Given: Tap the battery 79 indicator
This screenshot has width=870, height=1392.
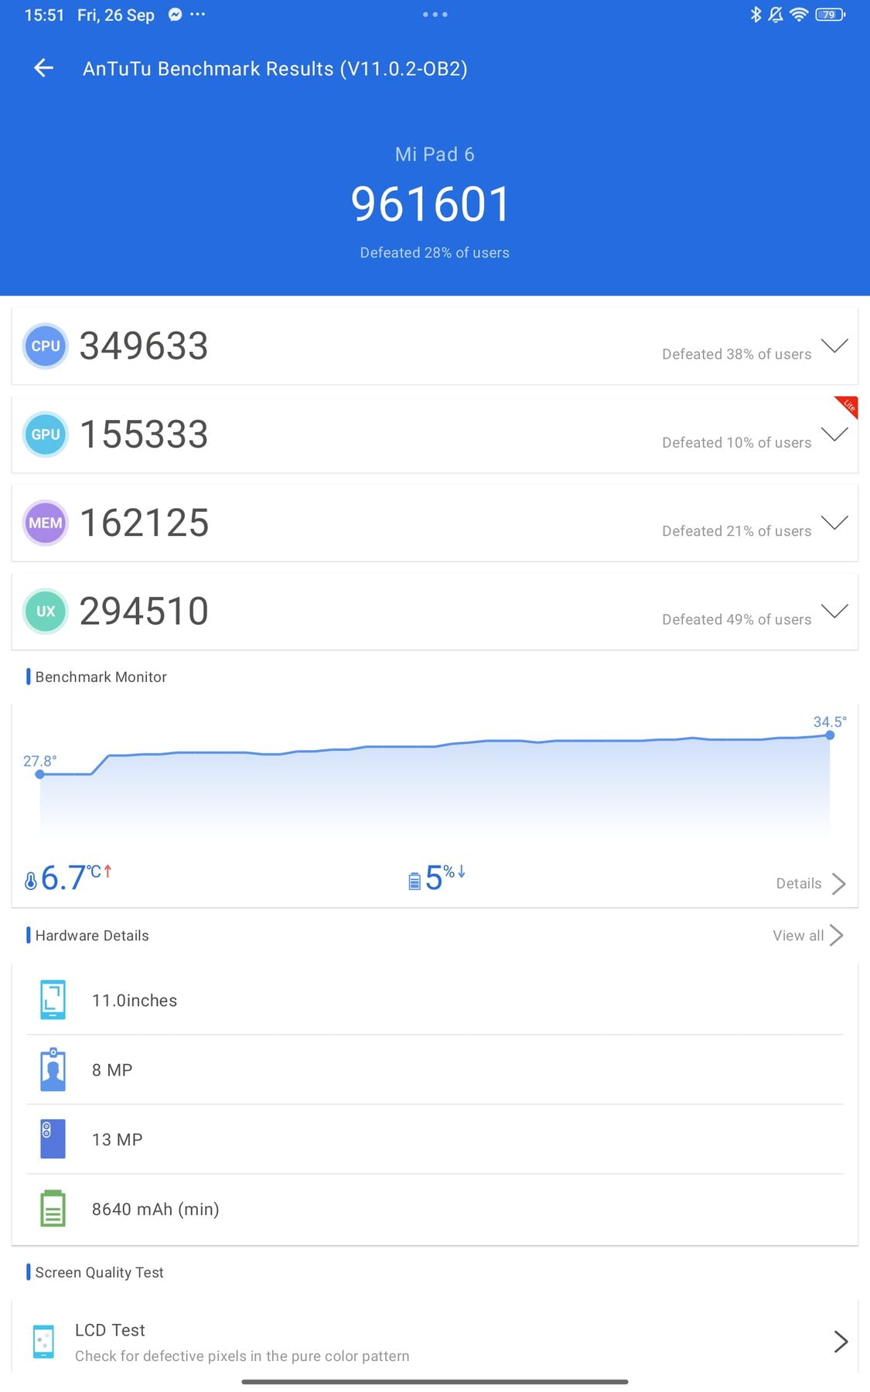Looking at the screenshot, I should pos(830,15).
